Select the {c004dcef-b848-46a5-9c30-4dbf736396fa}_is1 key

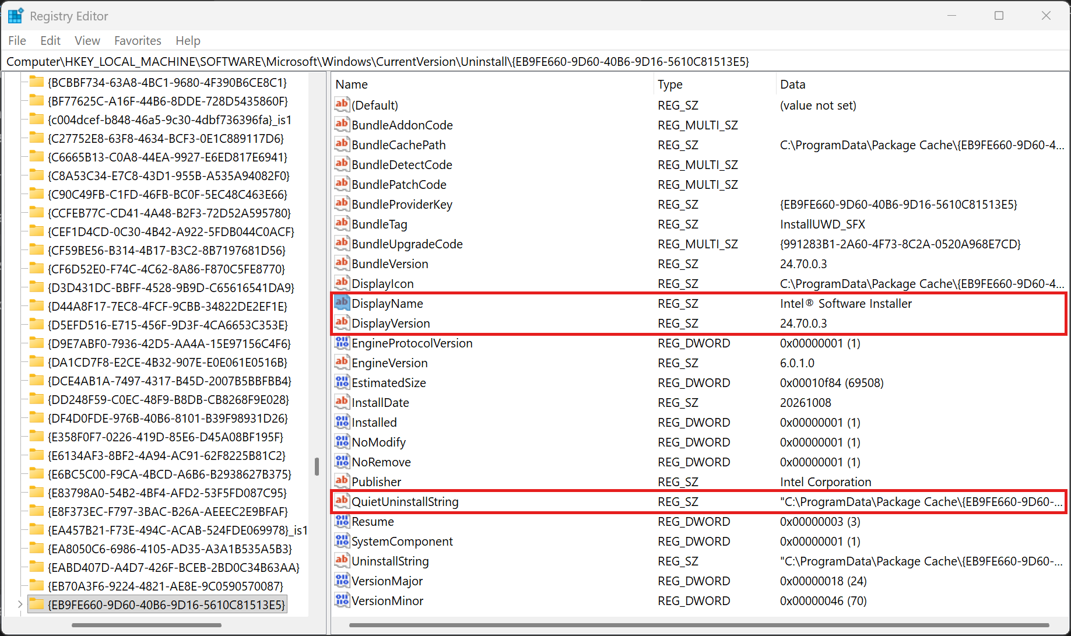[x=170, y=120]
